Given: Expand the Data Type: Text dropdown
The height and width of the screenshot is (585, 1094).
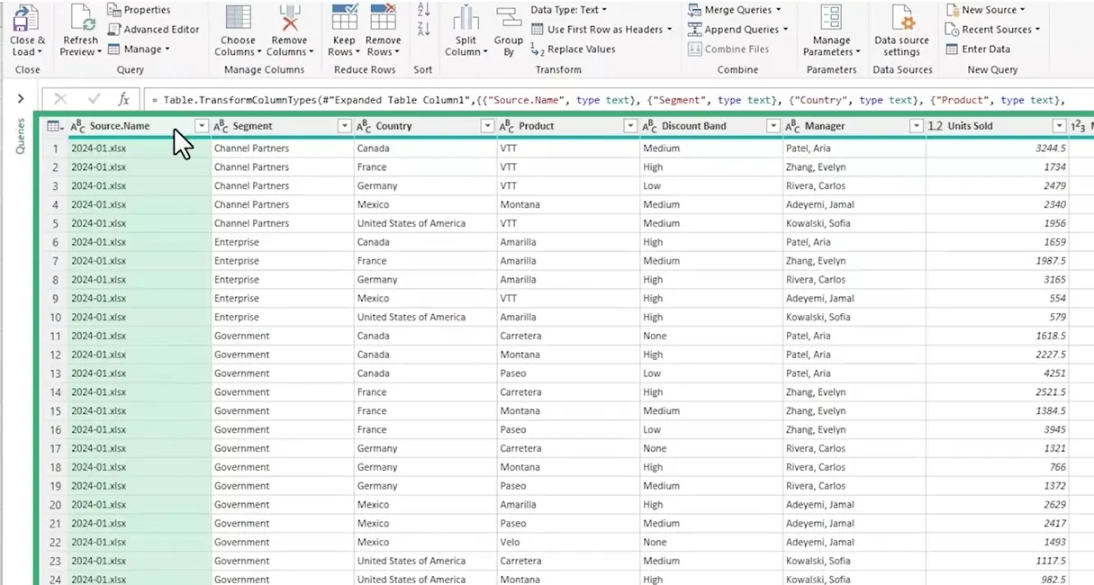Looking at the screenshot, I should coord(569,10).
